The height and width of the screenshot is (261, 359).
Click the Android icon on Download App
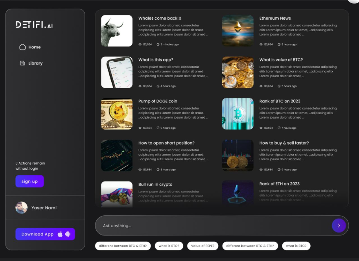click(x=68, y=234)
